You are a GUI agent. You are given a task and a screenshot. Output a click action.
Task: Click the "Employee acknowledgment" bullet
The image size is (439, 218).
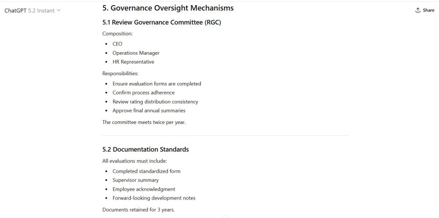(x=144, y=189)
